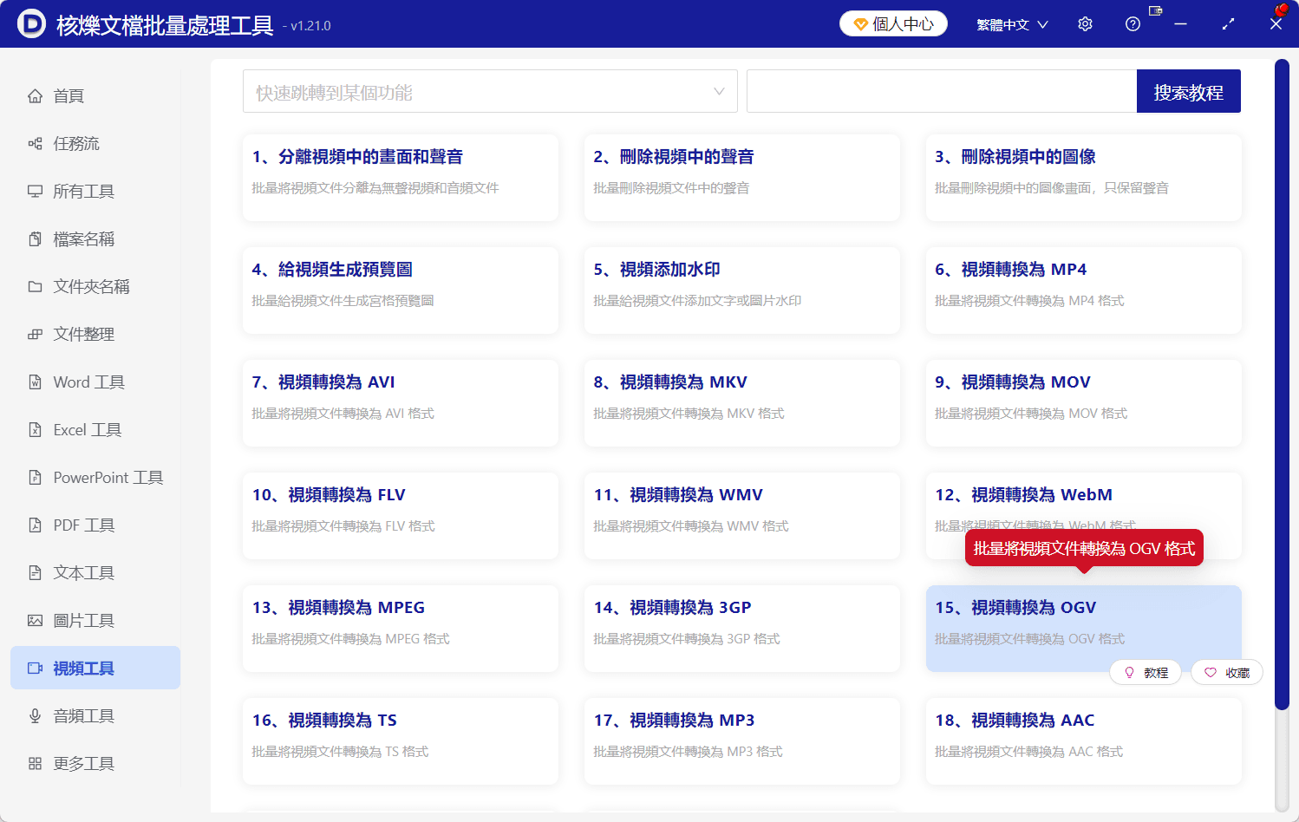Open the 視頻添加水印 card
1299x822 pixels.
click(x=742, y=290)
